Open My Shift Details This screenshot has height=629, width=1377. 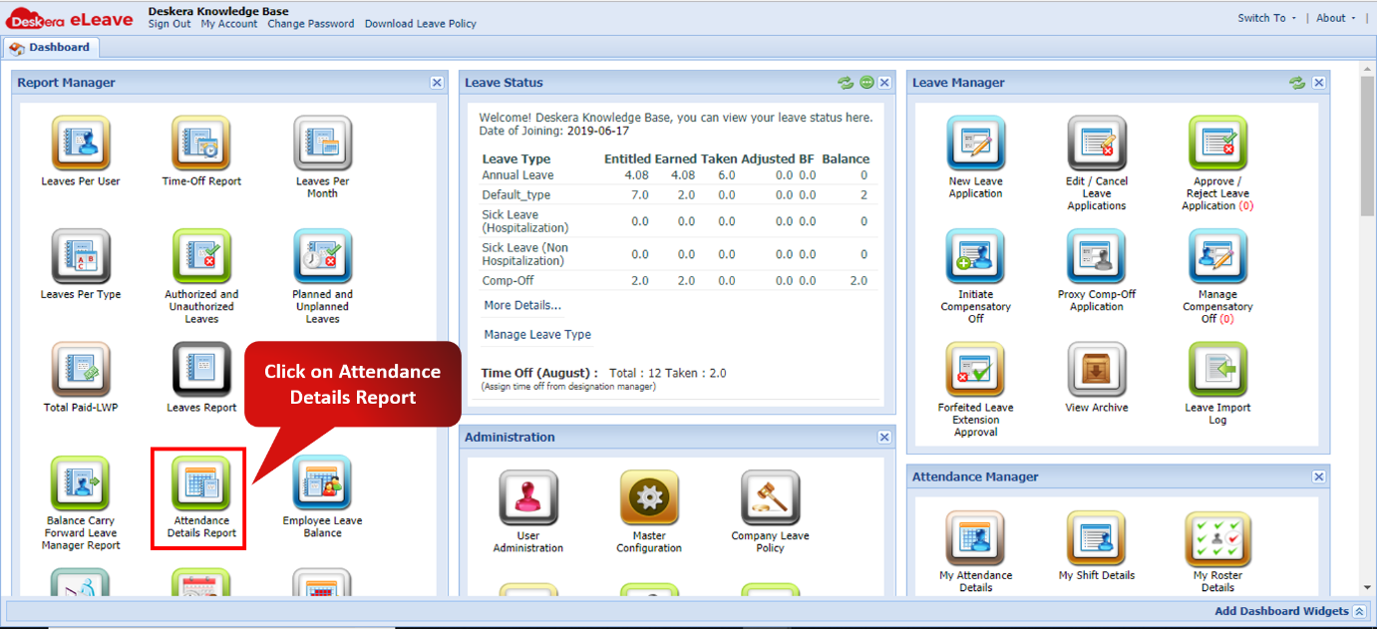(x=1097, y=538)
